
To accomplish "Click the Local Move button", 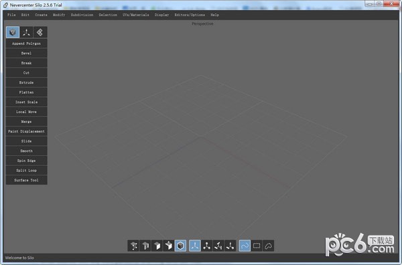I will coord(26,112).
